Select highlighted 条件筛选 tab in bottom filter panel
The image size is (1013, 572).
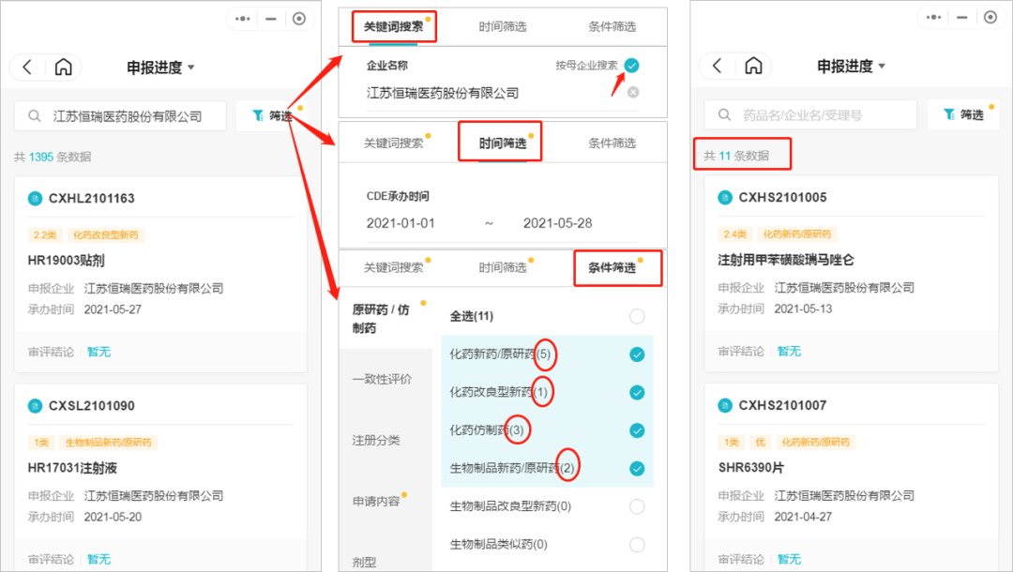[x=612, y=267]
